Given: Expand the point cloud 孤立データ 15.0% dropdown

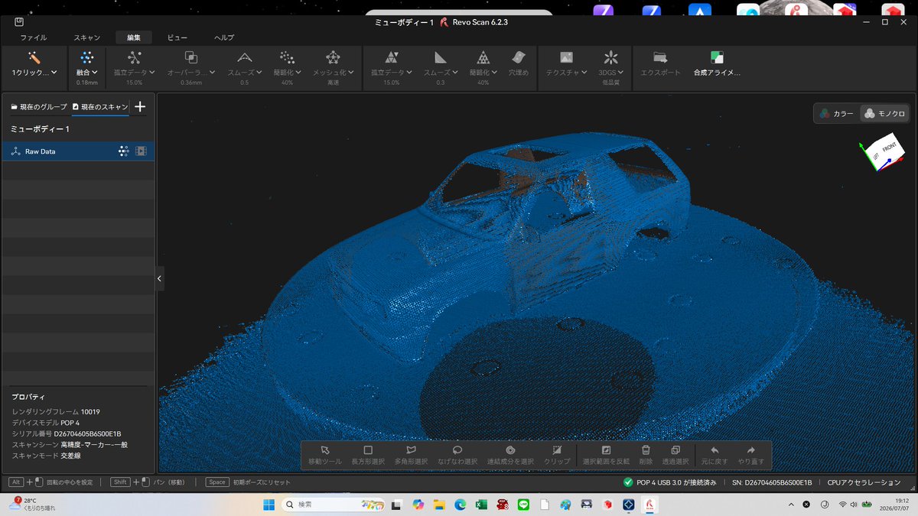Looking at the screenshot, I should tap(152, 73).
